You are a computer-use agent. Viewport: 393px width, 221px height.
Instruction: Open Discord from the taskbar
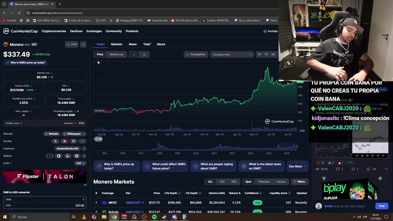click(174, 217)
